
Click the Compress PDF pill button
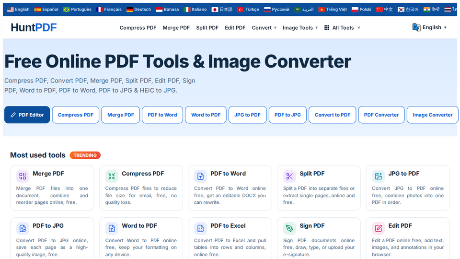[x=76, y=115]
